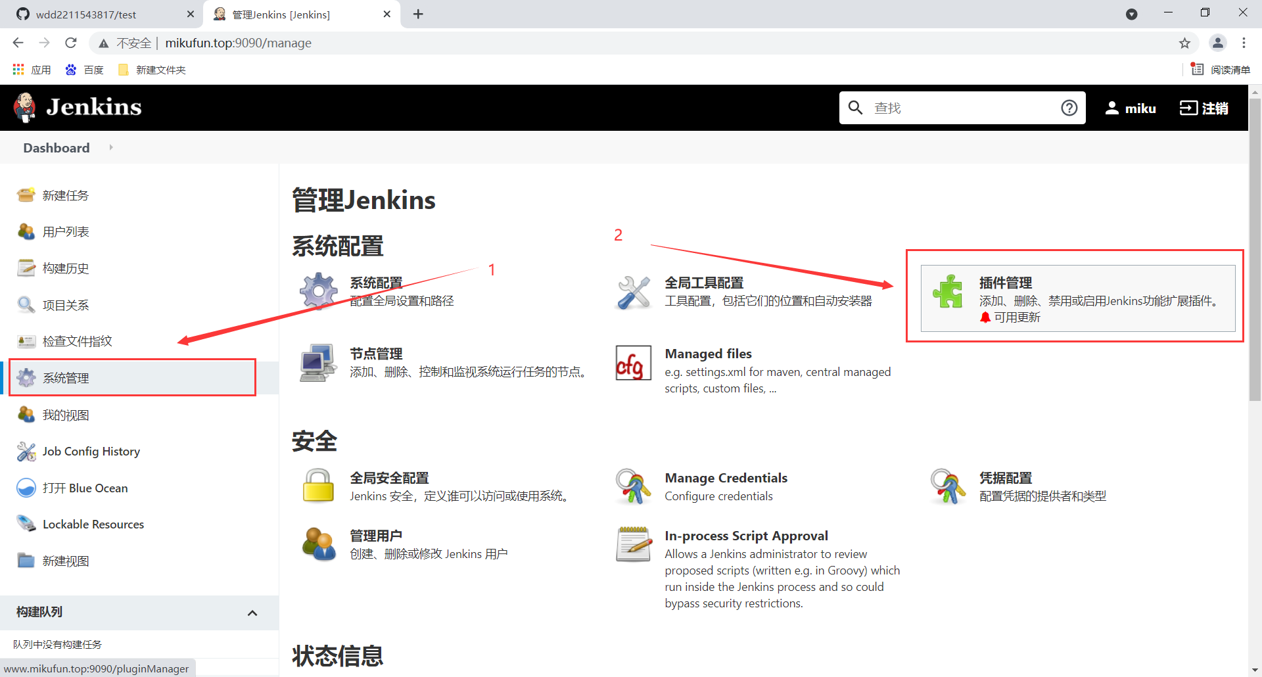The height and width of the screenshot is (677, 1262).
Task: Click the Jenkins butler logo
Action: click(x=24, y=106)
